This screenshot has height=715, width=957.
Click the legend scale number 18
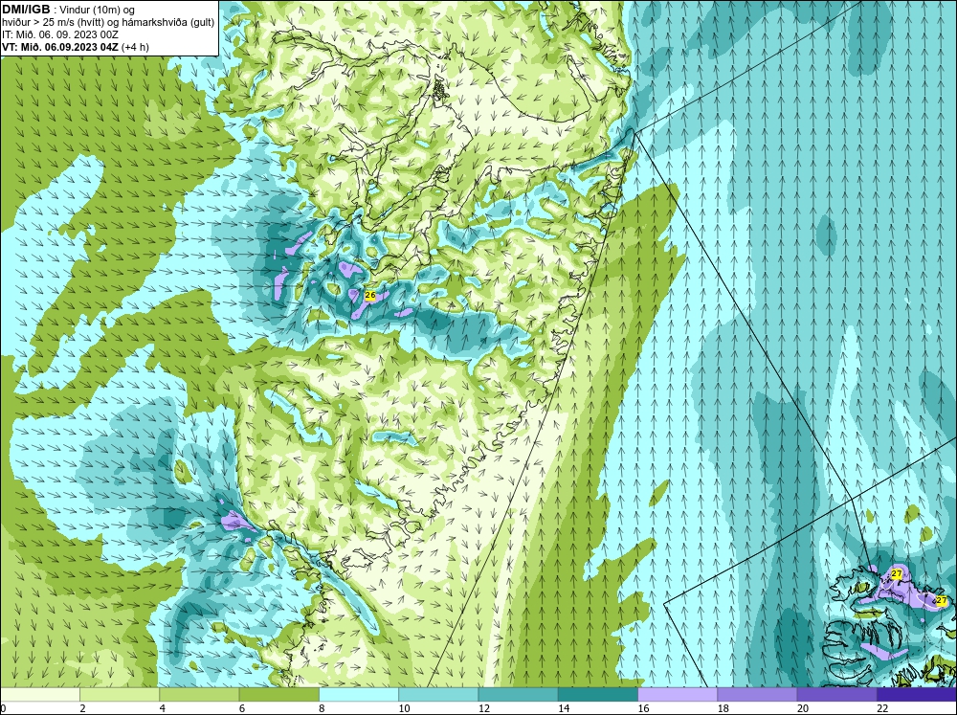(723, 708)
